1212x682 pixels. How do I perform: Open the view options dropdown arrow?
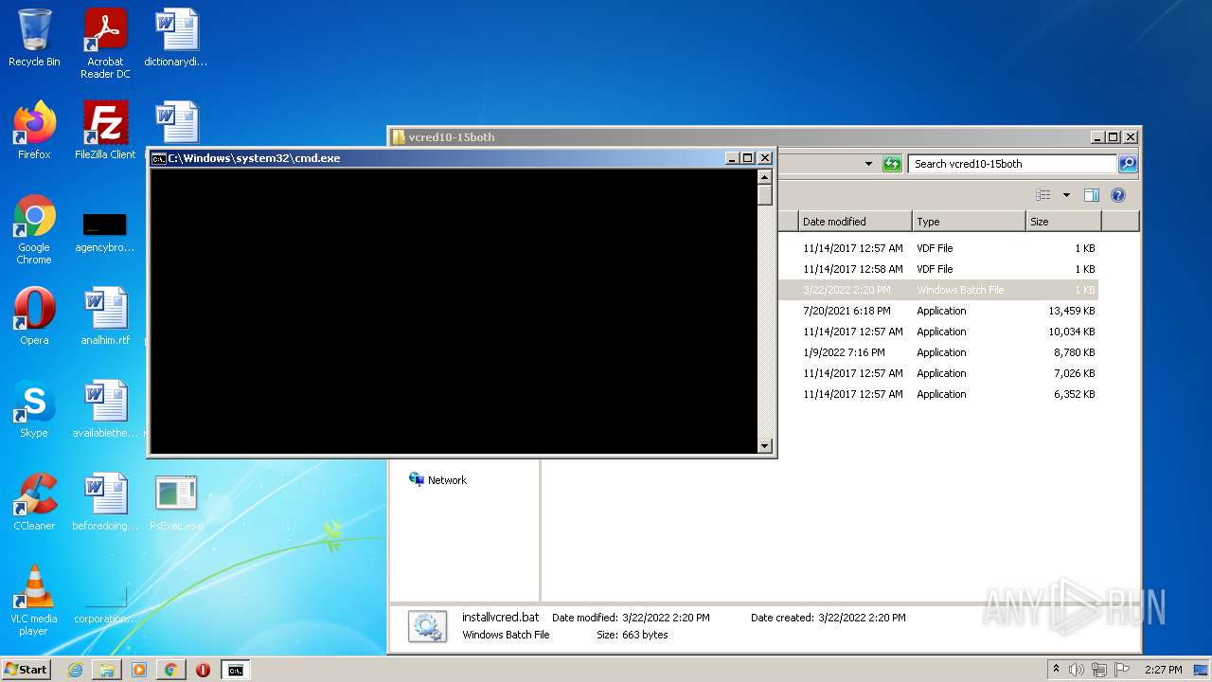point(1066,195)
